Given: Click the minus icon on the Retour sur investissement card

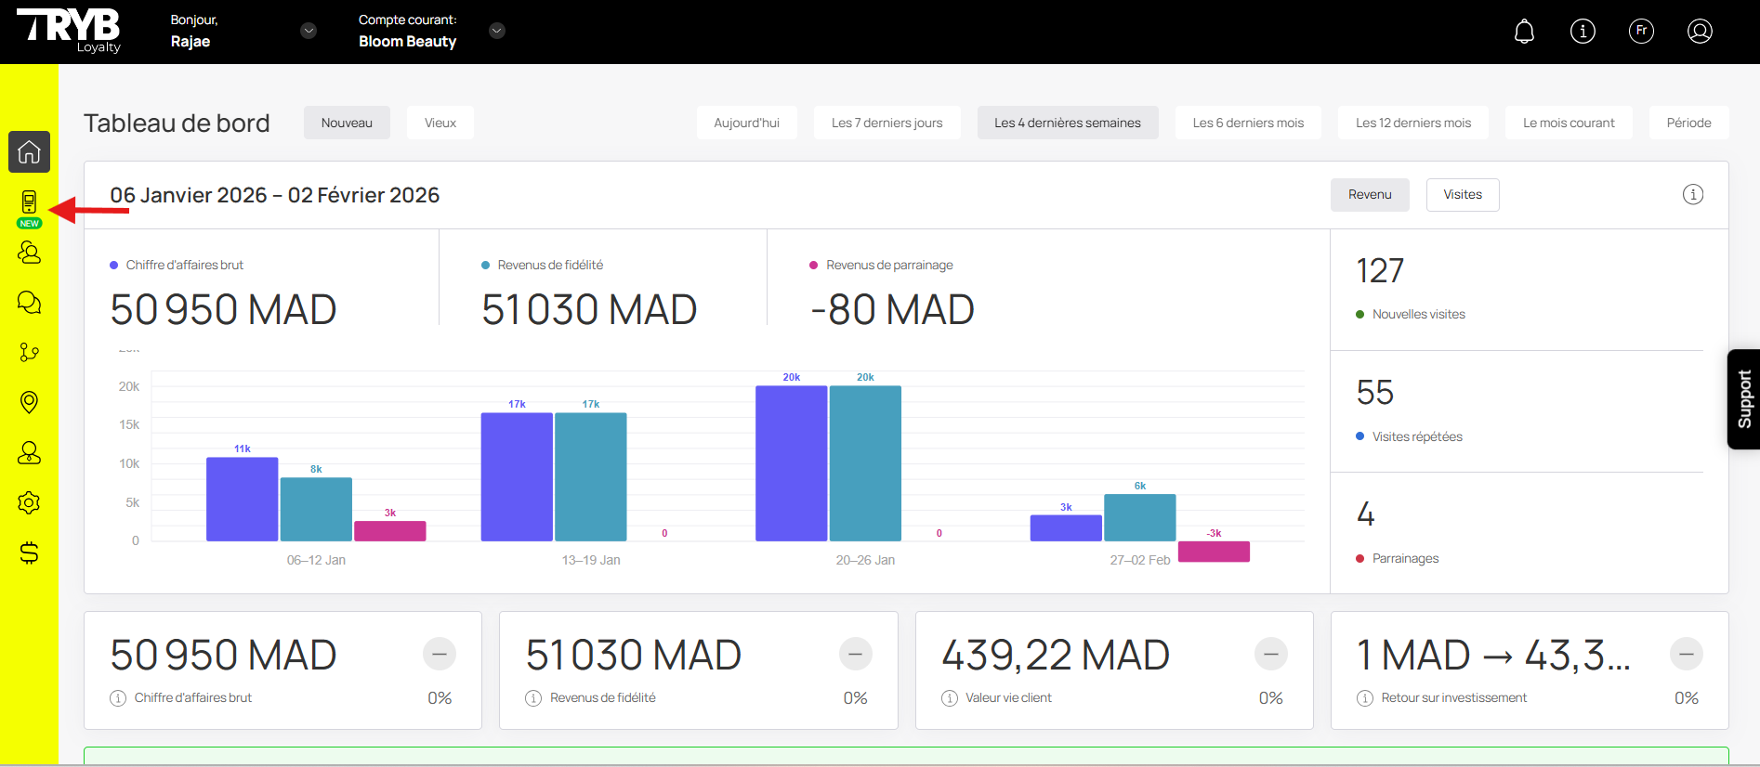Looking at the screenshot, I should pyautogui.click(x=1687, y=654).
